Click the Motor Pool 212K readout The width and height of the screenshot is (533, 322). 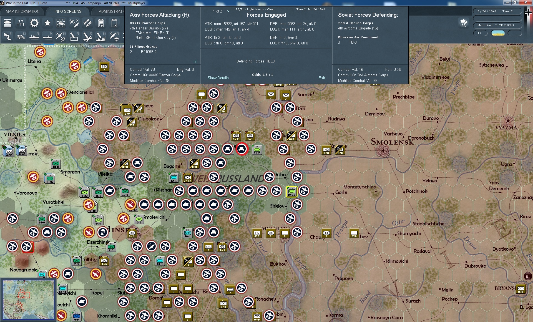point(497,25)
